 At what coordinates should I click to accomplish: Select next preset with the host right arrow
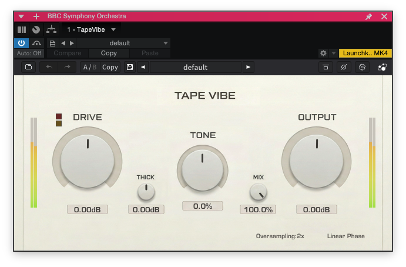tap(72, 44)
